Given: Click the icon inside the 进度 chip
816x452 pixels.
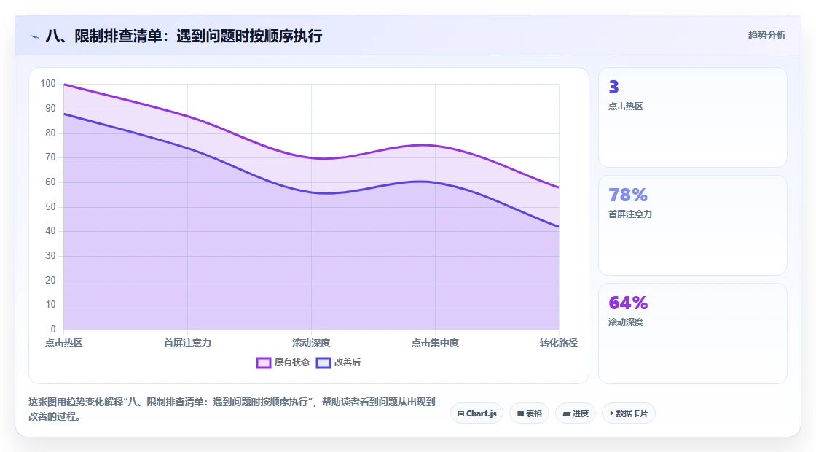Looking at the screenshot, I should 567,414.
